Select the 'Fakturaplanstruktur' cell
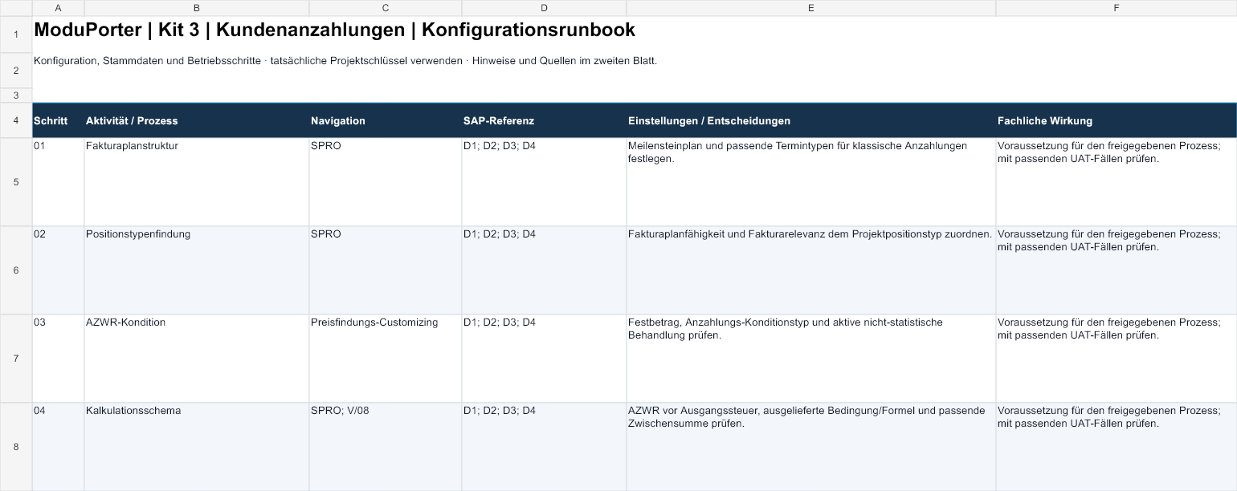Screen dimensions: 1237x491 [197, 182]
